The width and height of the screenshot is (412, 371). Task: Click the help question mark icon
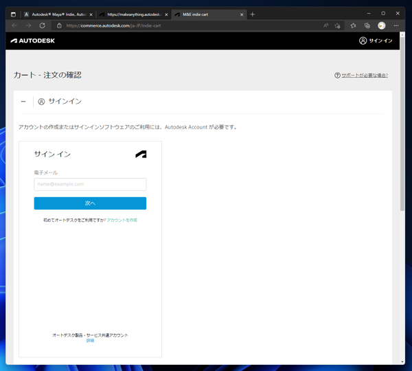click(x=337, y=76)
